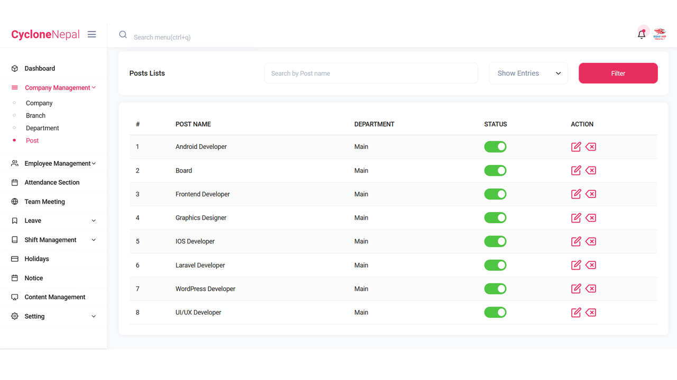Open the notification bell
The height and width of the screenshot is (380, 677).
[x=642, y=33]
